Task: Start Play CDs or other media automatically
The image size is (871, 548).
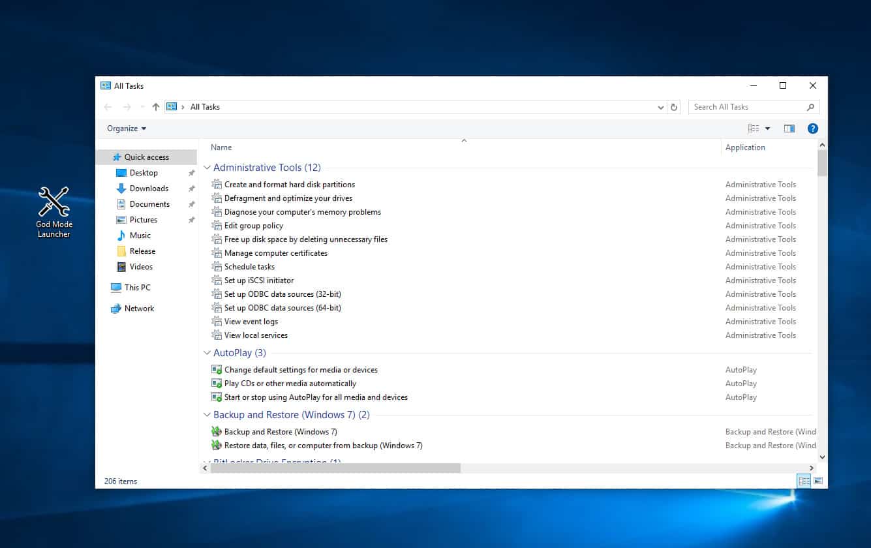Action: tap(290, 383)
